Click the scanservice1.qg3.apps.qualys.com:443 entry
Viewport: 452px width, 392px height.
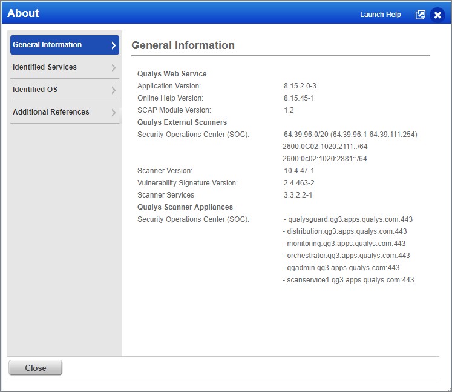[350, 280]
